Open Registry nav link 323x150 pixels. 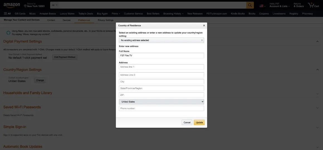click(293, 14)
